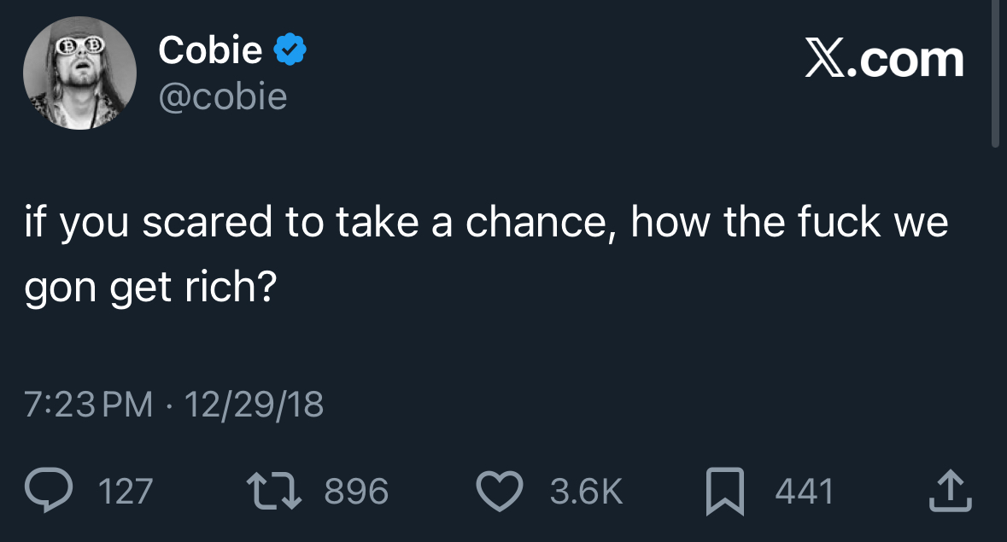The width and height of the screenshot is (1007, 542).
Task: Open the @cobie handle link
Action: pyautogui.click(x=222, y=97)
